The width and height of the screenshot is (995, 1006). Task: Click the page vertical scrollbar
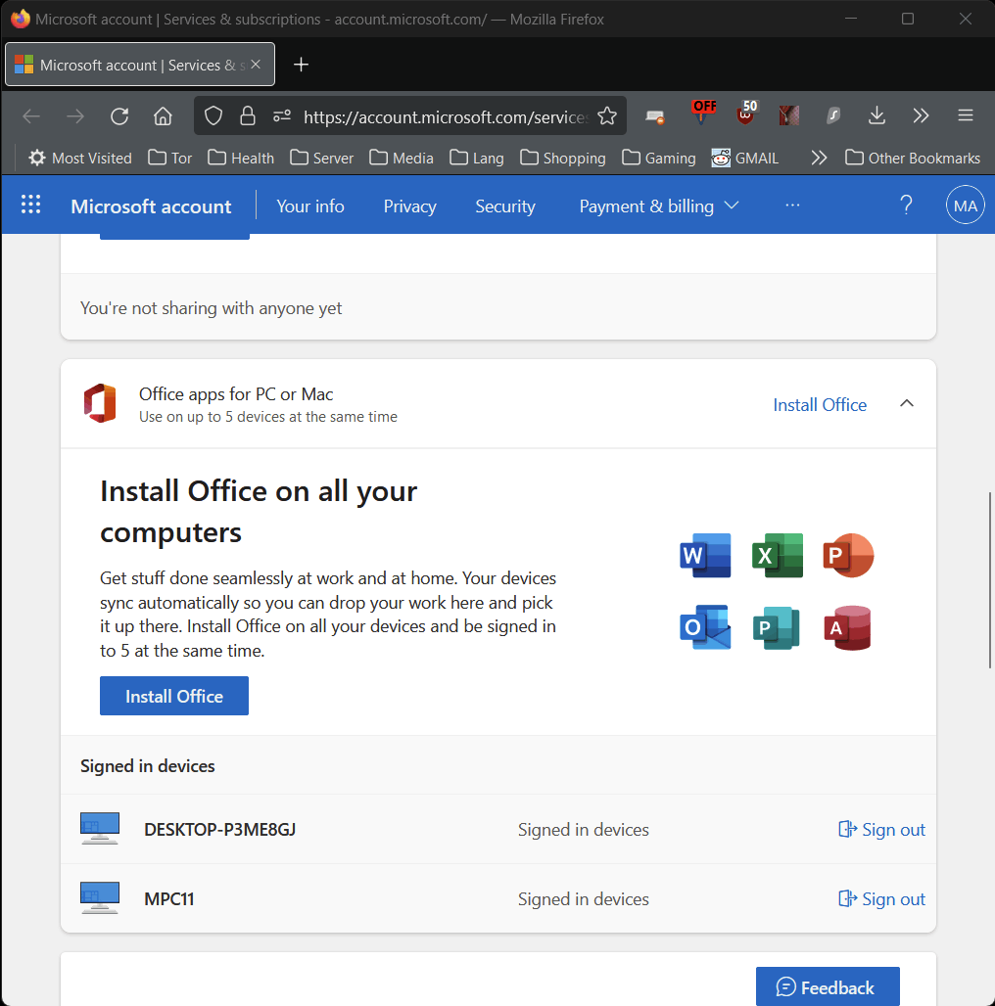pyautogui.click(x=990, y=580)
